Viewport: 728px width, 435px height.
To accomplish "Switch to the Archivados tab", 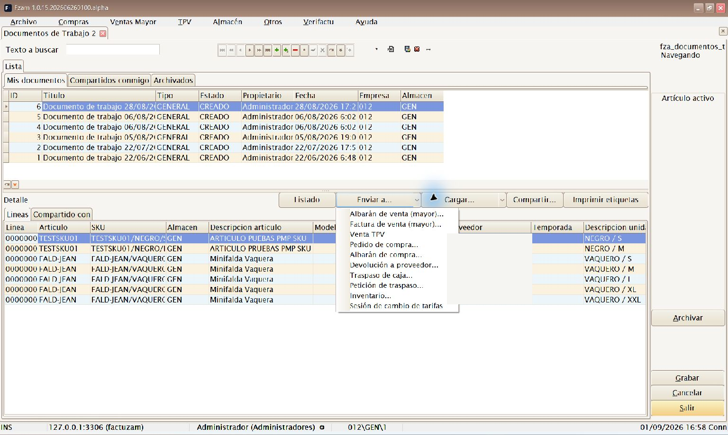I will (173, 80).
